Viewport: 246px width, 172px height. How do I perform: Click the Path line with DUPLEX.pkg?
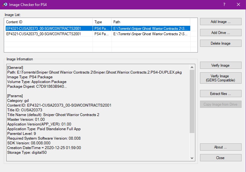click(x=94, y=72)
